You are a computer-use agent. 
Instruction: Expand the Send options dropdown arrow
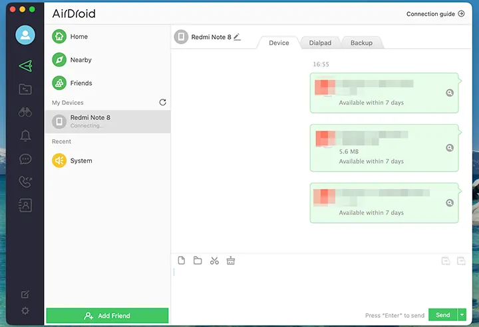[x=462, y=315]
